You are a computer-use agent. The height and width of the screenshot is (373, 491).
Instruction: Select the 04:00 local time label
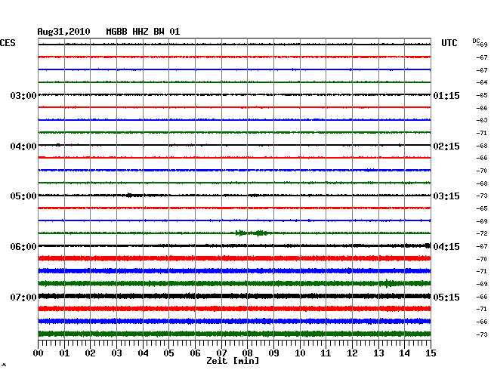(23, 146)
